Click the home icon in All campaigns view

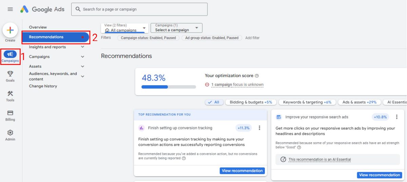click(107, 30)
